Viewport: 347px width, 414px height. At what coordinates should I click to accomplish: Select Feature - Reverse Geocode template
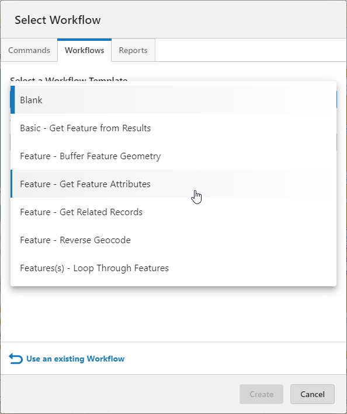coord(173,240)
